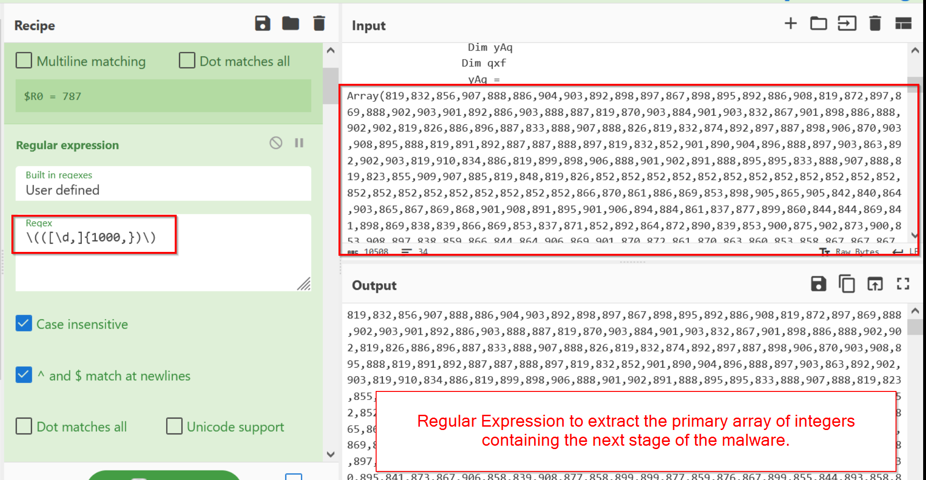Copy the raw output to clipboard
The width and height of the screenshot is (926, 480).
coord(847,284)
